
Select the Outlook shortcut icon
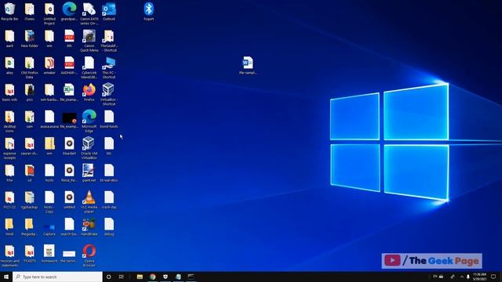109,12
